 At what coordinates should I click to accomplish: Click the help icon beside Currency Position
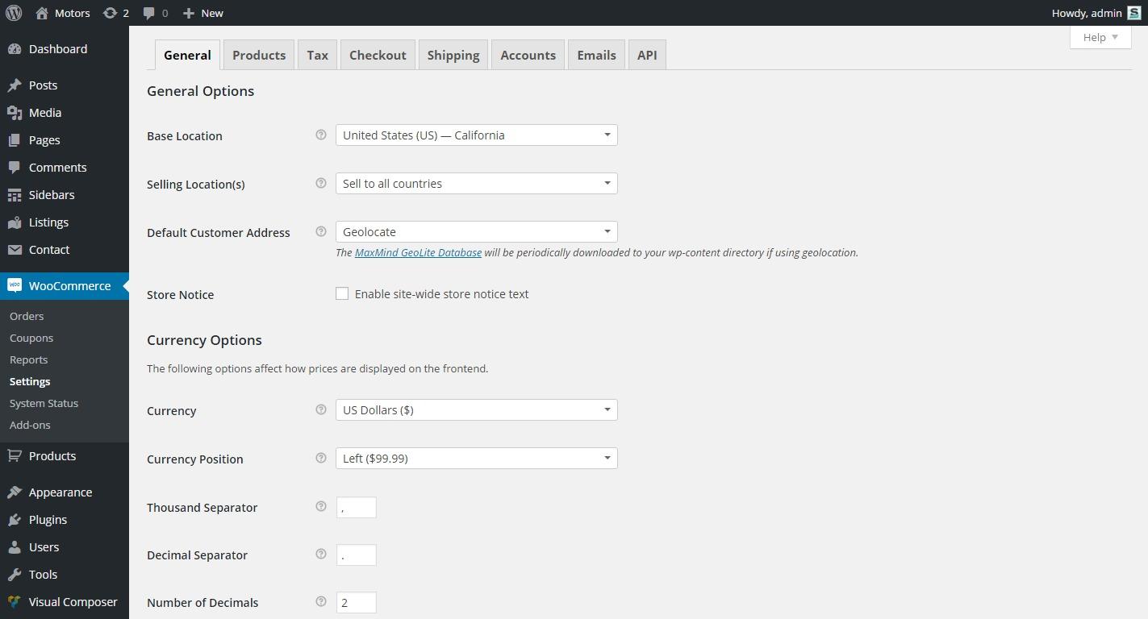pyautogui.click(x=320, y=459)
